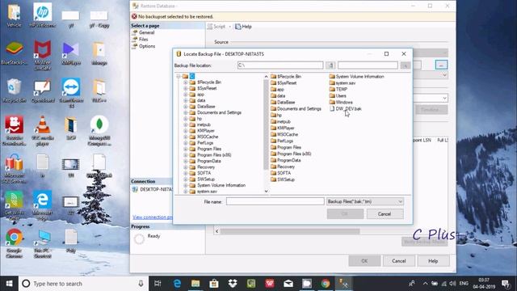
Task: Click Help button at bottom of Restore Database
Action: click(x=433, y=261)
